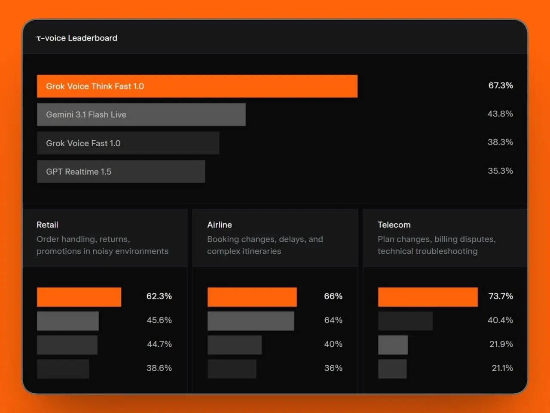Image resolution: width=550 pixels, height=413 pixels.
Task: Select the dark bar beside 36%
Action: click(x=232, y=369)
